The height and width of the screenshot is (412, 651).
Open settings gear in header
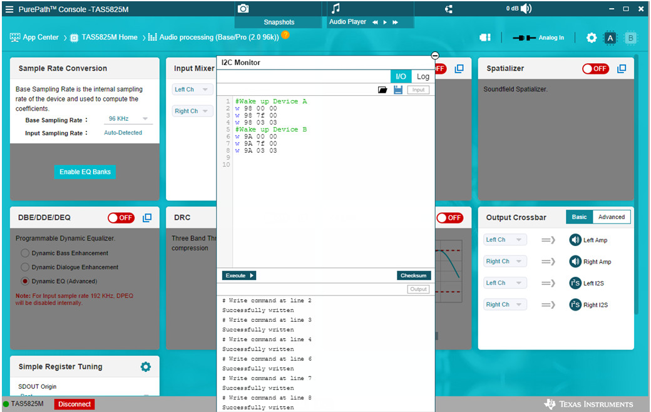tap(591, 38)
